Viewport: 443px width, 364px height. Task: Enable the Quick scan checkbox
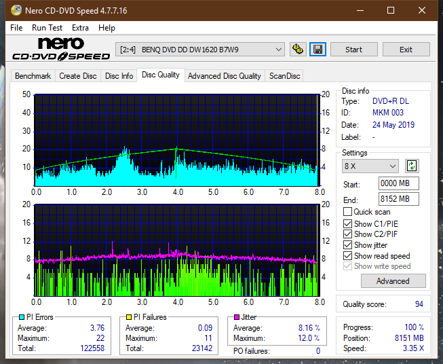[x=347, y=212]
